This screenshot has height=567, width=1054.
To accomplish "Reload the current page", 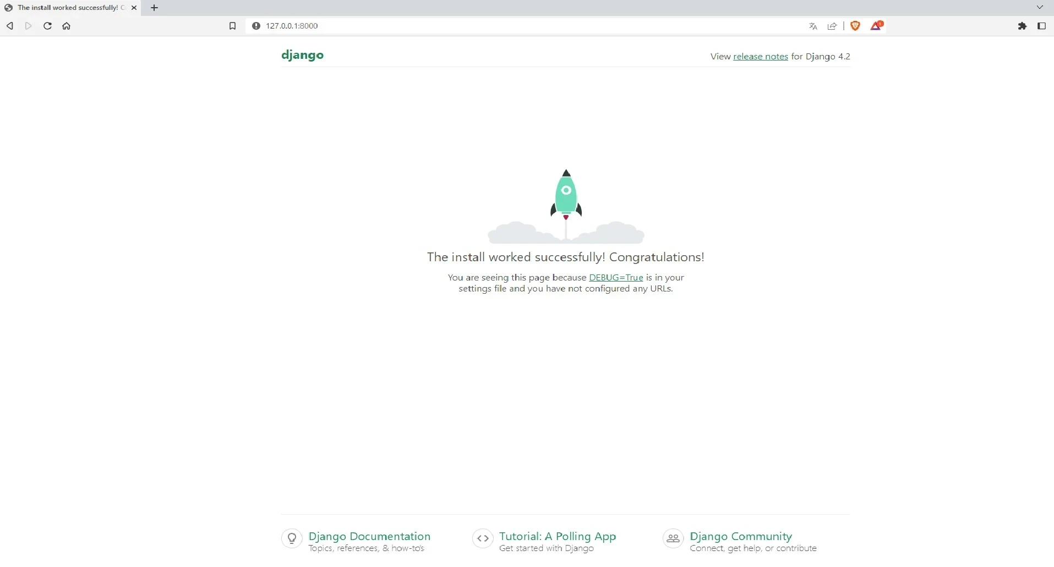I will tap(48, 26).
